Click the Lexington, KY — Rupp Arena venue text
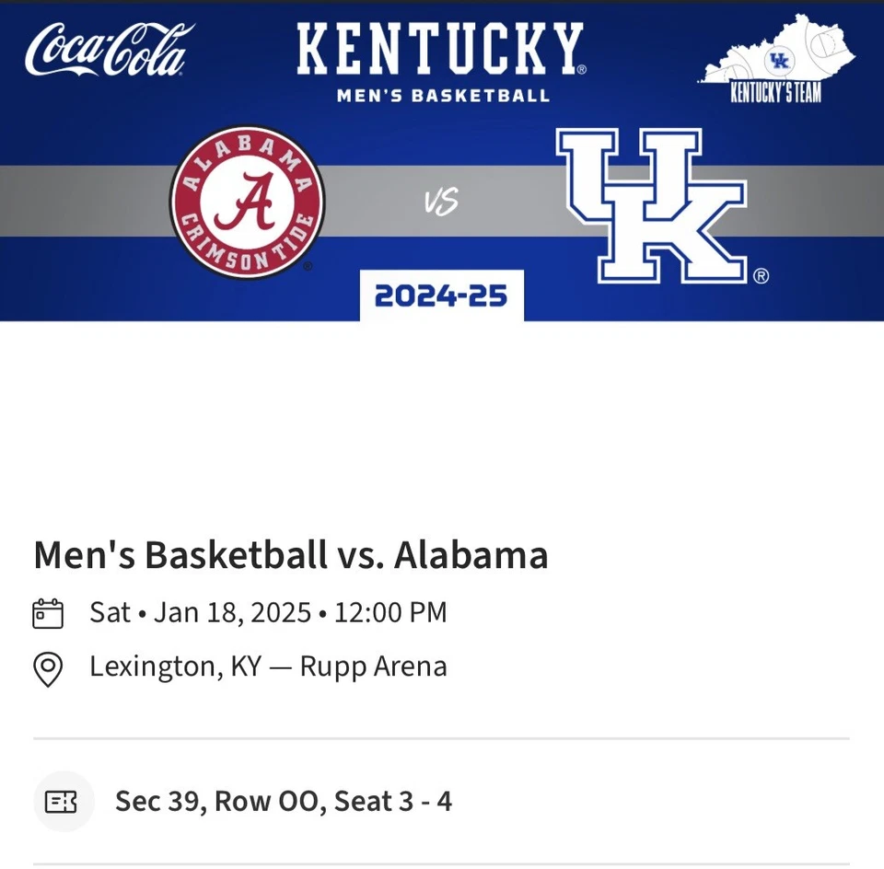 [x=268, y=666]
